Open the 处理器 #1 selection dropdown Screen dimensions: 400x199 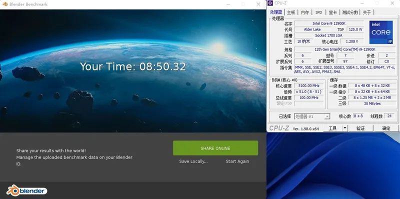(312, 116)
